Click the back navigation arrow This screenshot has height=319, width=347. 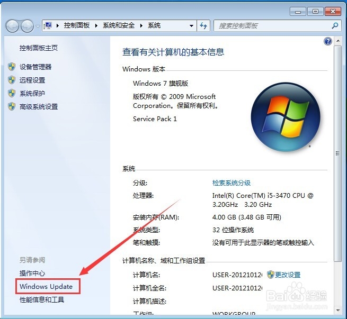pyautogui.click(x=12, y=26)
